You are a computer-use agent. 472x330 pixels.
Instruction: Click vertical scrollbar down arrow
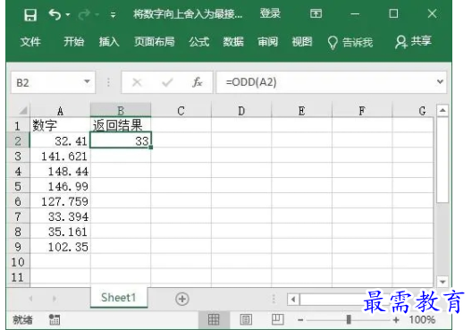click(x=442, y=282)
